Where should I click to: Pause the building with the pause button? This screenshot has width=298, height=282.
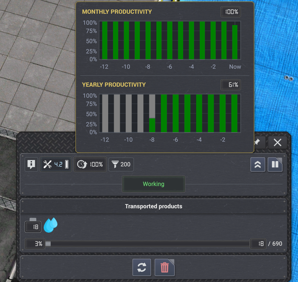click(x=275, y=165)
